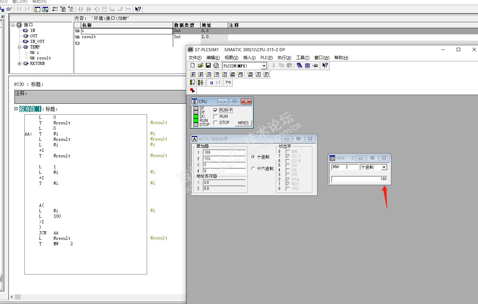478x304 pixels.
Task: Insert a counter (C) view window
Action: pyautogui.click(x=224, y=74)
